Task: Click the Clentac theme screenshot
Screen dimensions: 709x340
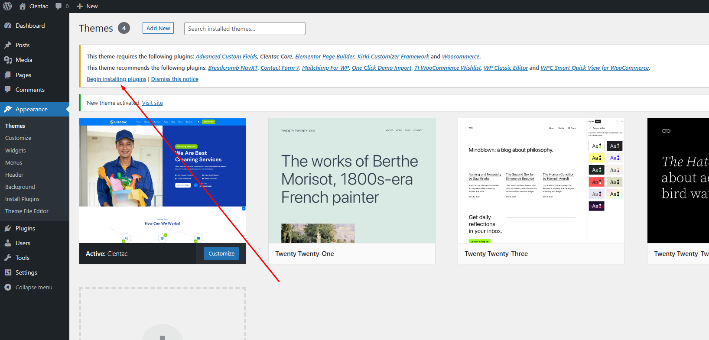Action: 163,181
